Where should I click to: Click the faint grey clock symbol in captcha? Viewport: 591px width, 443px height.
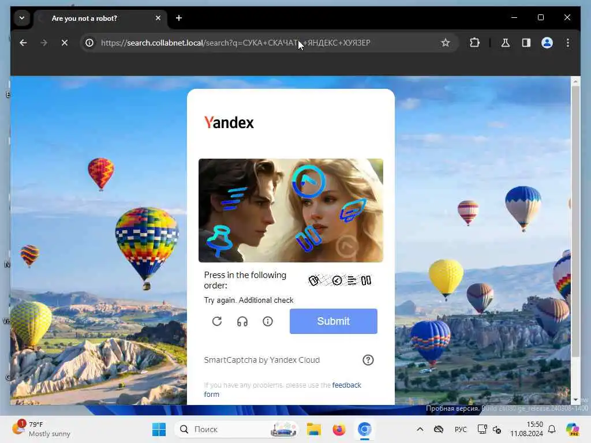pos(347,246)
